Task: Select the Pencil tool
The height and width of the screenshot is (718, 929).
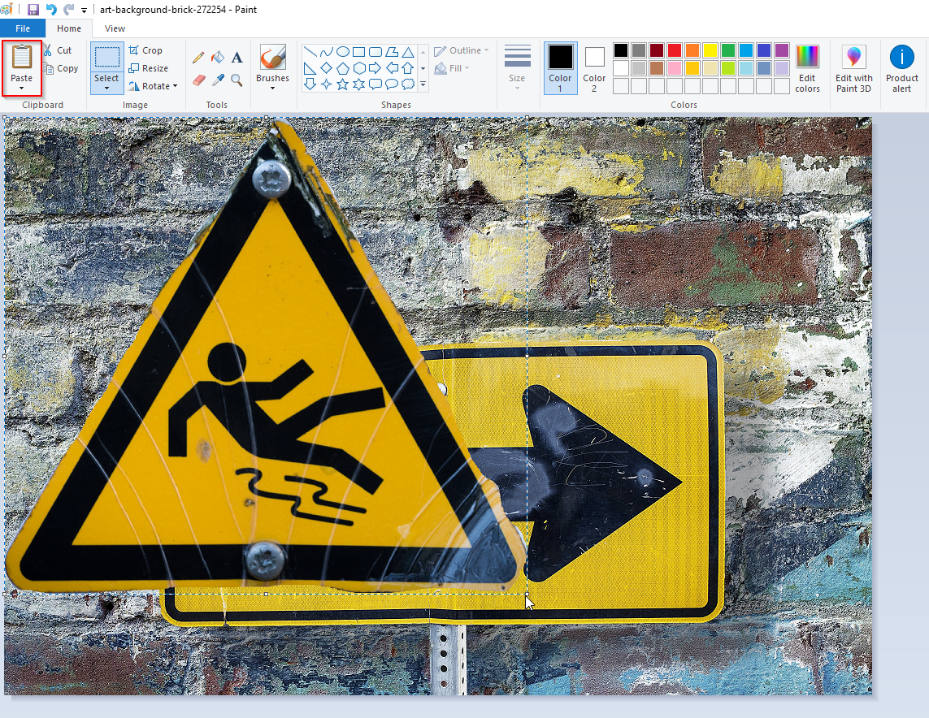Action: tap(198, 57)
